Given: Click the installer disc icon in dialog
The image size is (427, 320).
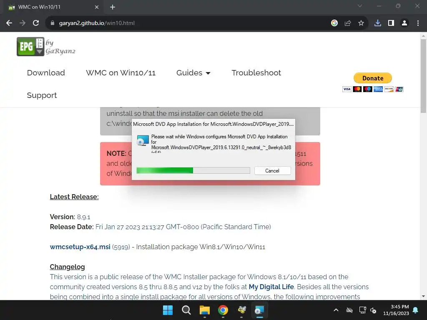Looking at the screenshot, I should tap(143, 140).
